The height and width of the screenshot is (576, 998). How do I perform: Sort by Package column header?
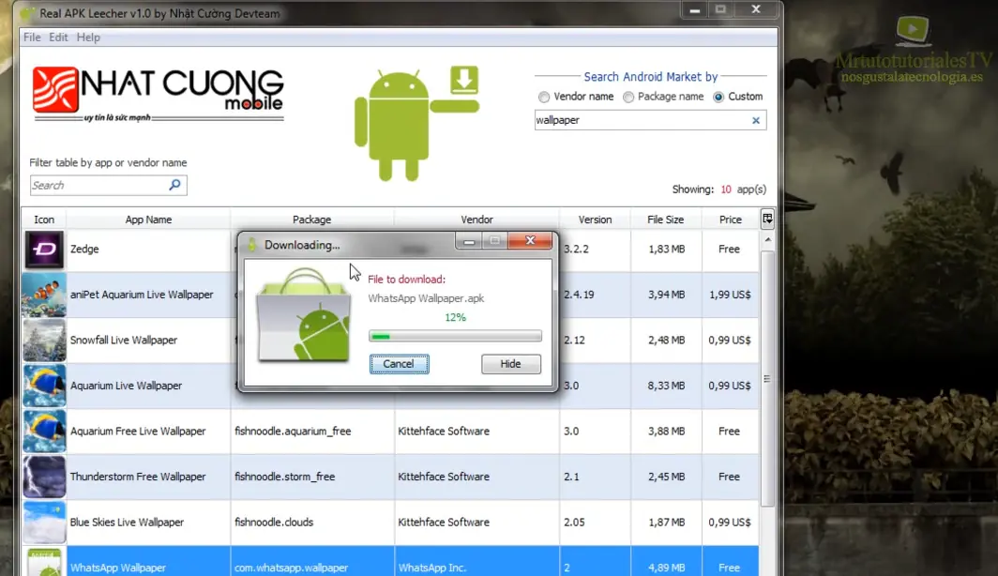311,220
